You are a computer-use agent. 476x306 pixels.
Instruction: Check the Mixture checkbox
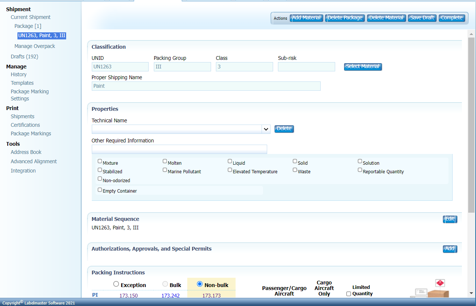click(x=100, y=161)
